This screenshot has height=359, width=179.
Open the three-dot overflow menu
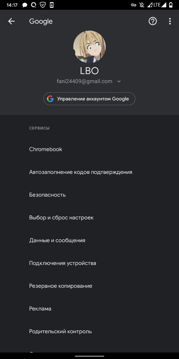(x=170, y=21)
